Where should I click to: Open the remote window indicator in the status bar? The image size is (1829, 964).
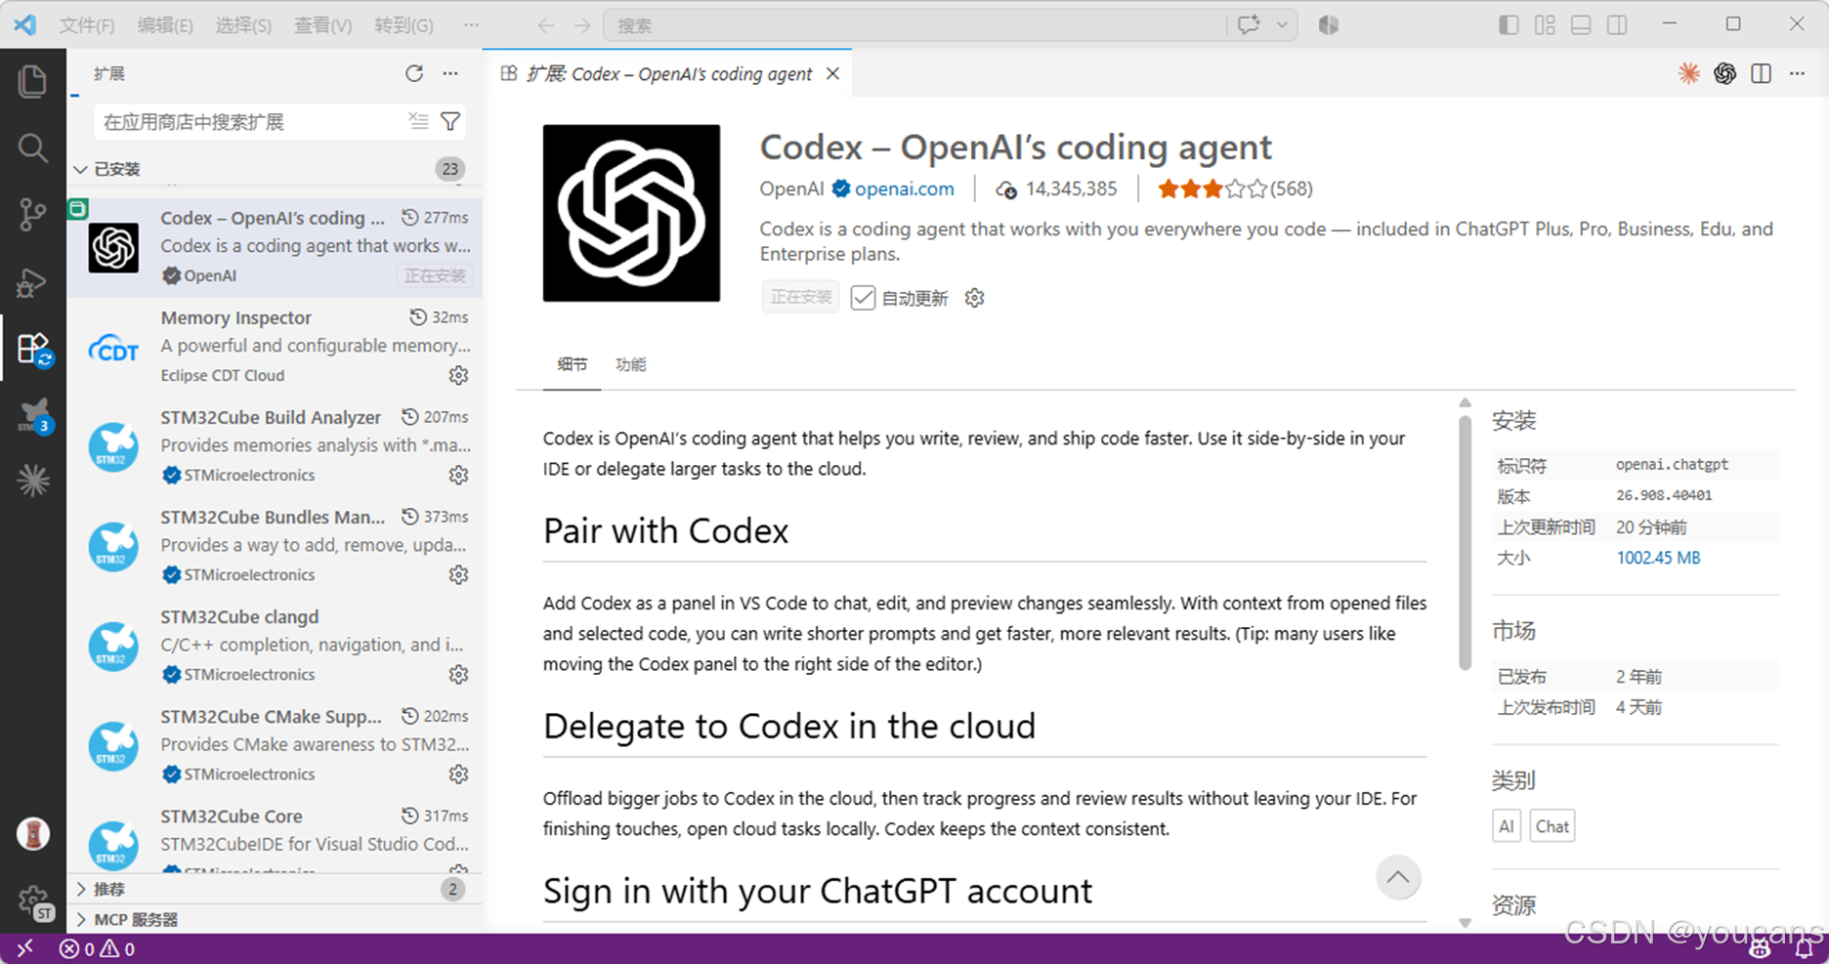point(24,948)
